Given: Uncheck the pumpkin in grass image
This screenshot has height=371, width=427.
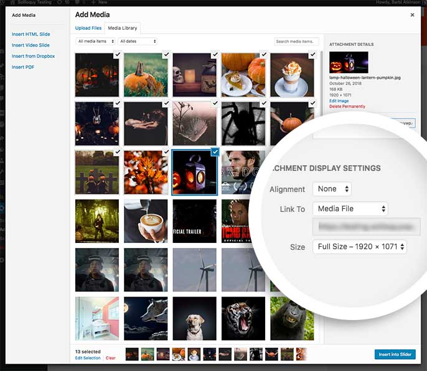Looking at the screenshot, I should [166, 54].
